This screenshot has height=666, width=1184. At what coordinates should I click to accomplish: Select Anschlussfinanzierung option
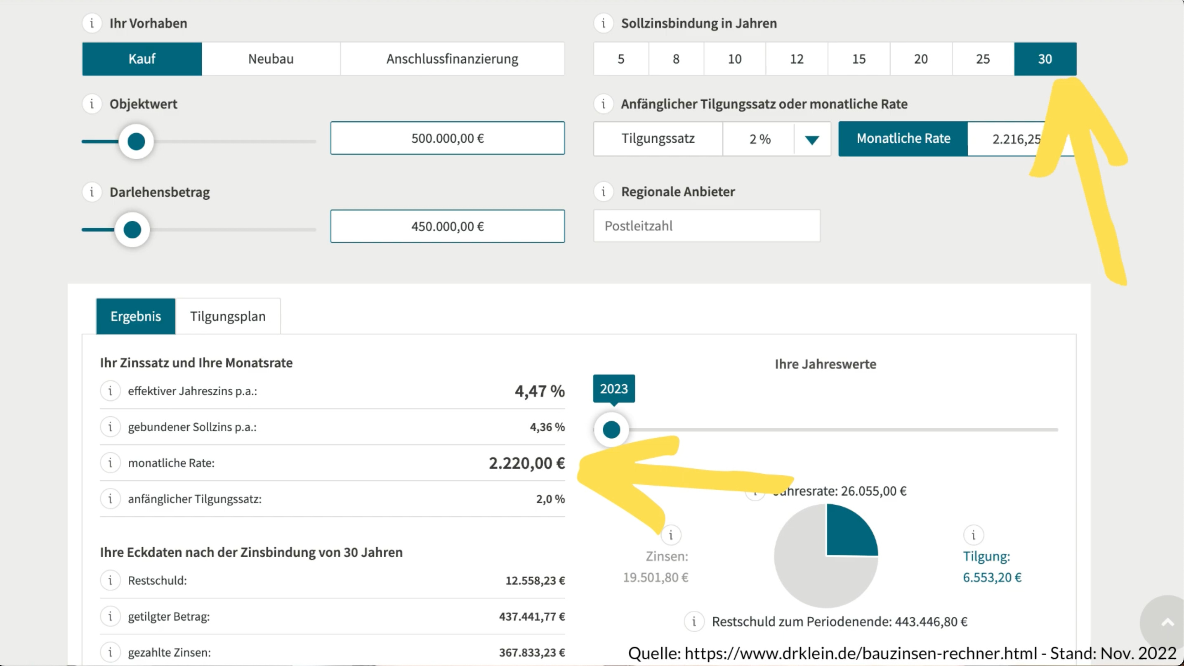click(452, 59)
